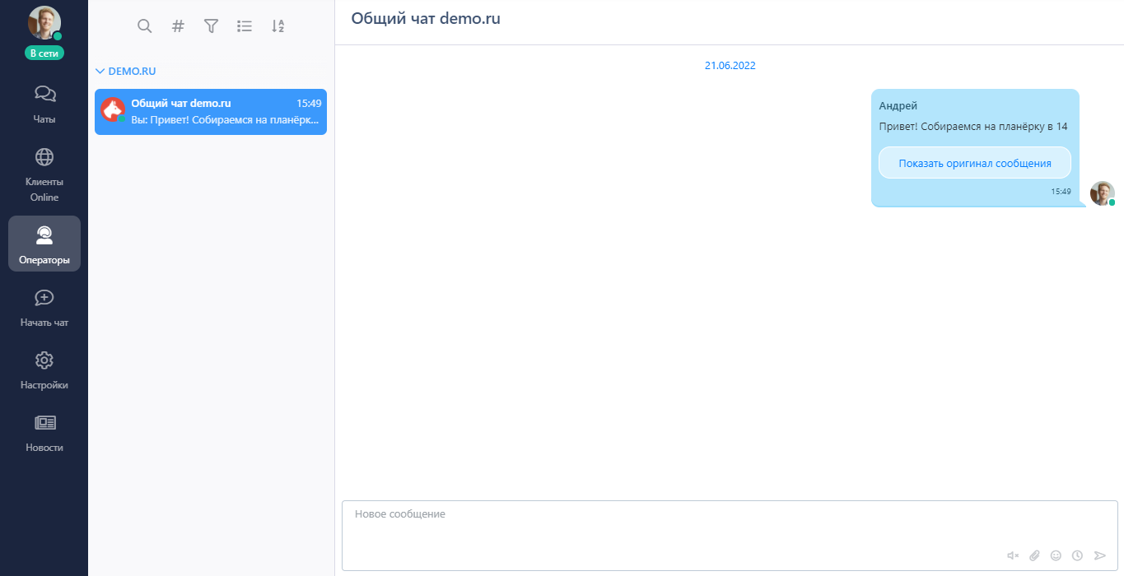The image size is (1124, 576).
Task: Go to the Чаты section
Action: (44, 104)
